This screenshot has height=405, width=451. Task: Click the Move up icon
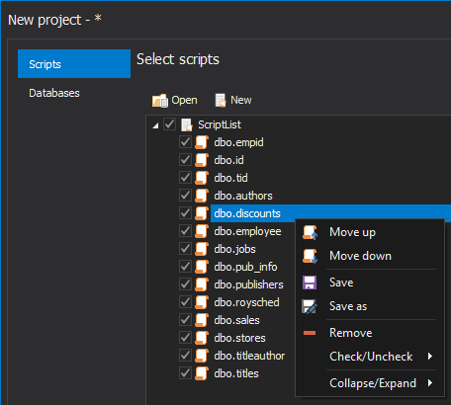[x=310, y=232]
